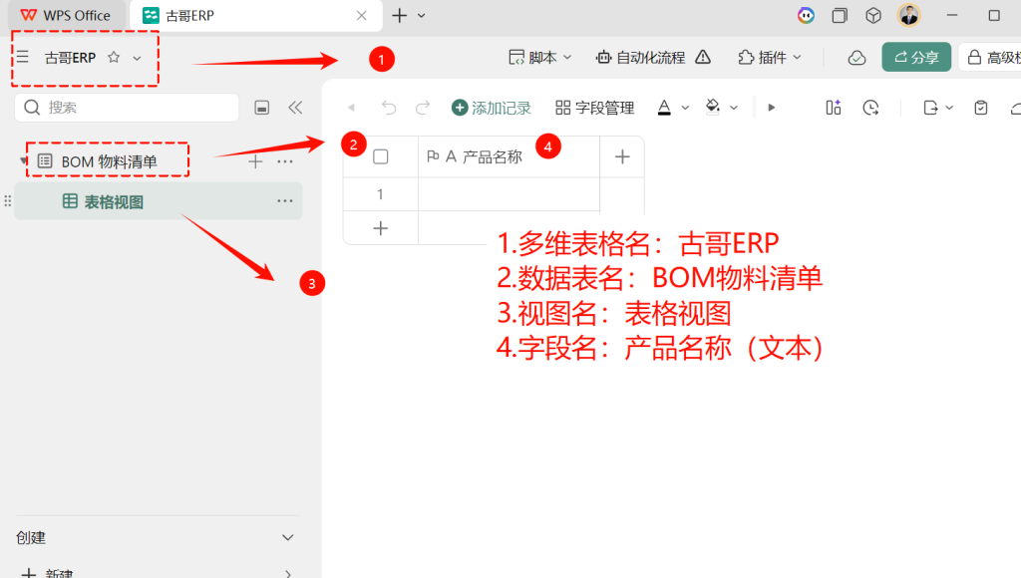
Task: Click the 搜索 search input field
Action: click(x=127, y=108)
